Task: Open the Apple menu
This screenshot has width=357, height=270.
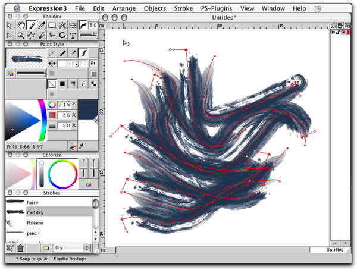Action: [x=17, y=8]
